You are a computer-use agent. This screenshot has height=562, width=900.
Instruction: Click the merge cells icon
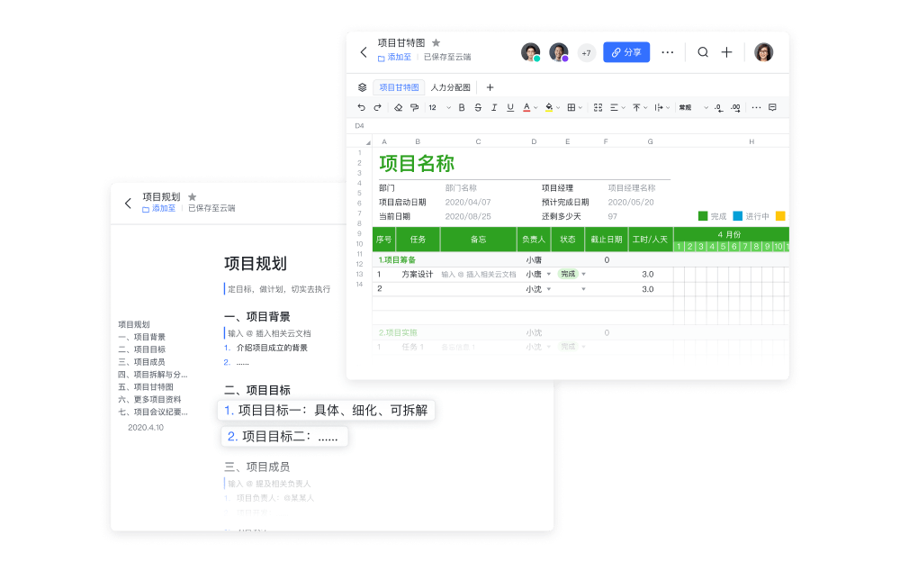598,107
